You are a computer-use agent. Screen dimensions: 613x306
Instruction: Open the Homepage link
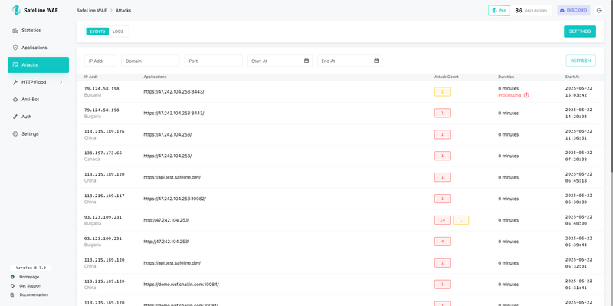click(29, 277)
